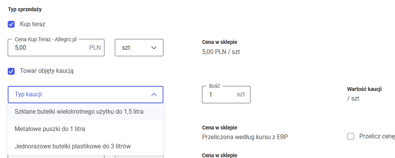Select Szklane butelki wielokrotnego użytku do 1,5 litra
The image size is (395, 158).
tap(79, 112)
